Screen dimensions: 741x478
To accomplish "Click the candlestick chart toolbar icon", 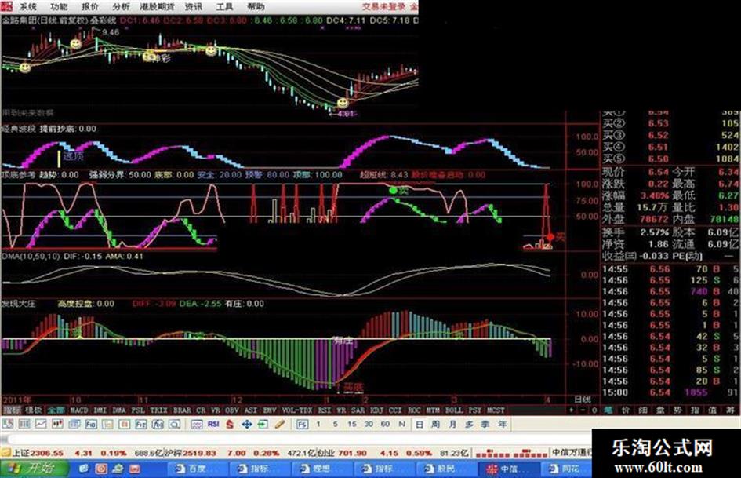I will 58,425.
